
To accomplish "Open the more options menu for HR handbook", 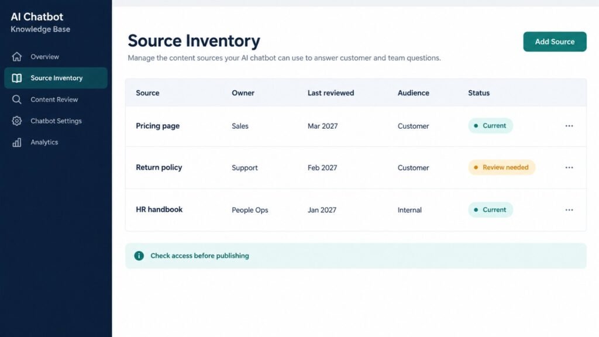I will (569, 210).
